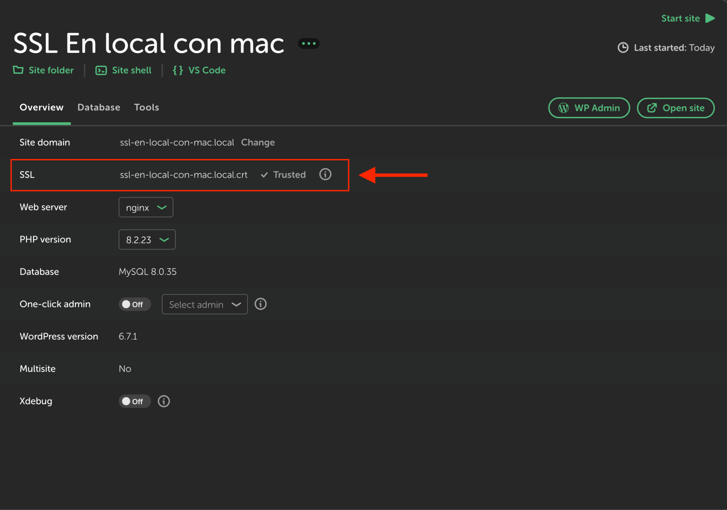The width and height of the screenshot is (727, 510).
Task: Enable One-click admin
Action: [x=135, y=304]
